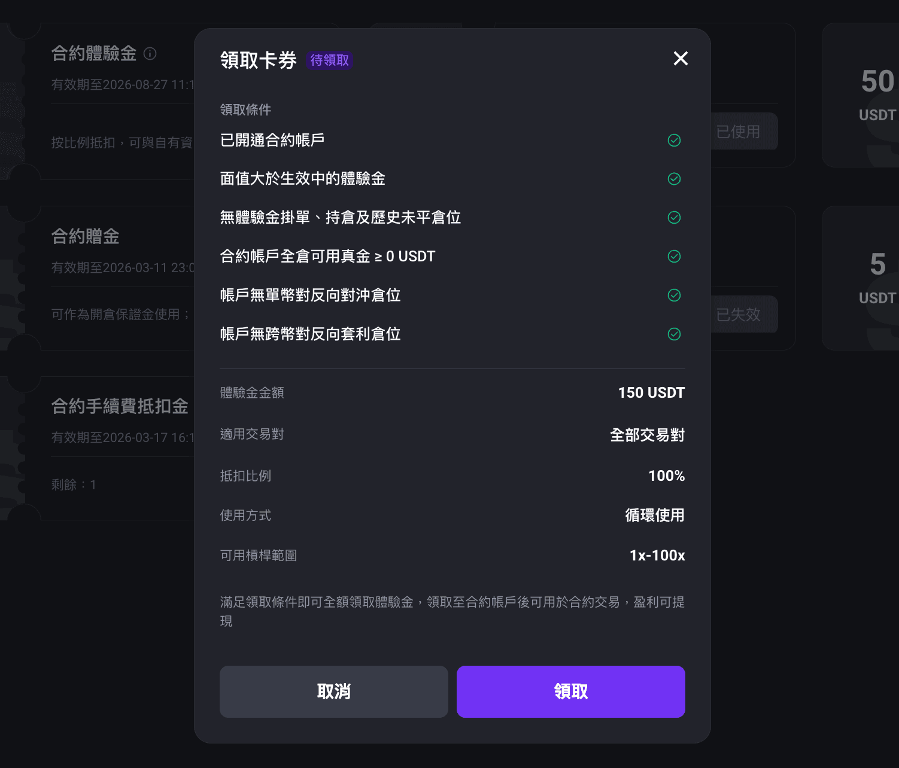Click the 待領取 status badge
Image resolution: width=899 pixels, height=768 pixels.
(329, 60)
